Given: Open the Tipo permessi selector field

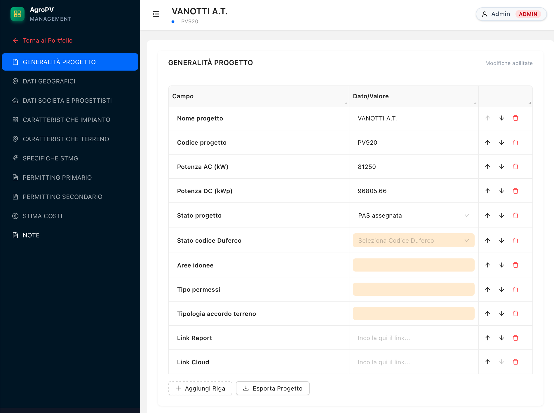Looking at the screenshot, I should click(x=414, y=289).
